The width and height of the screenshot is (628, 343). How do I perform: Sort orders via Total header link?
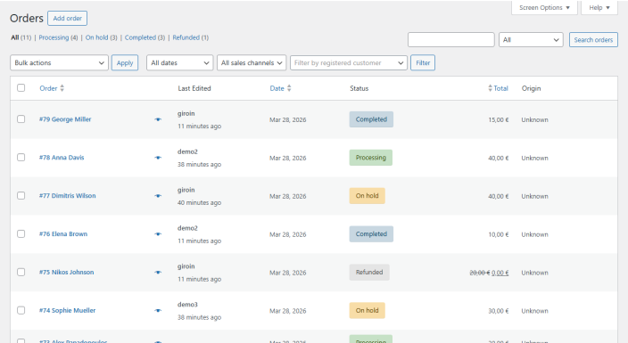(x=500, y=88)
